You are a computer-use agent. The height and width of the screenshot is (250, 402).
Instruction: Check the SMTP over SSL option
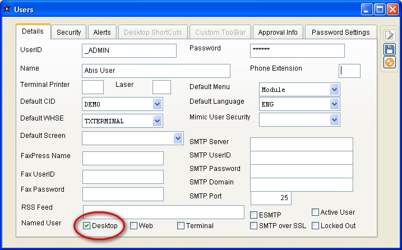[254, 226]
